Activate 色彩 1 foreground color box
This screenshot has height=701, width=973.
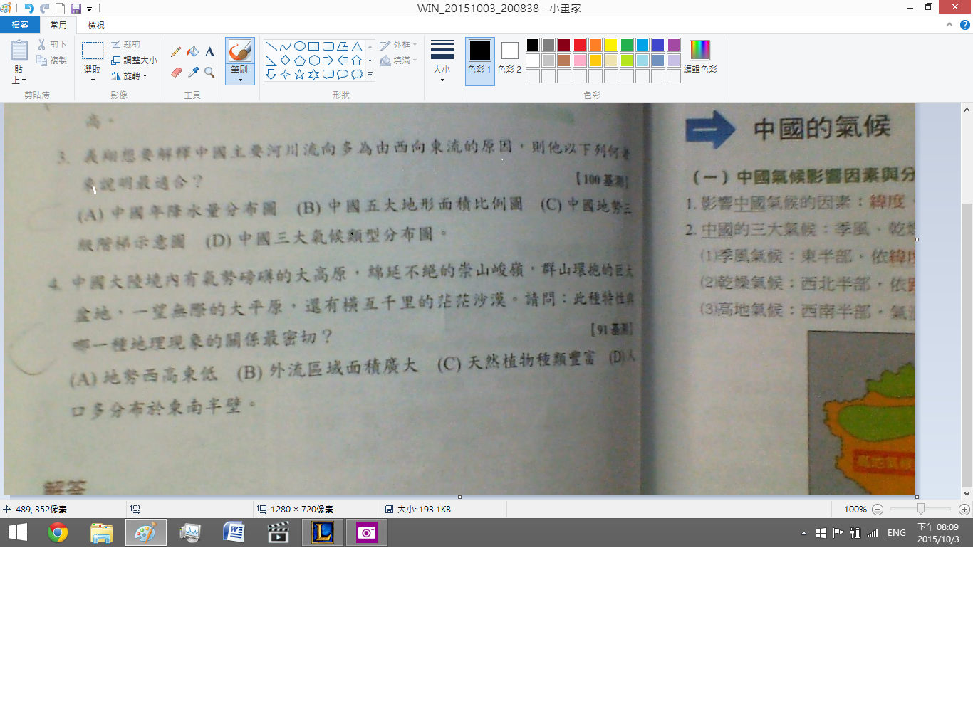(479, 57)
